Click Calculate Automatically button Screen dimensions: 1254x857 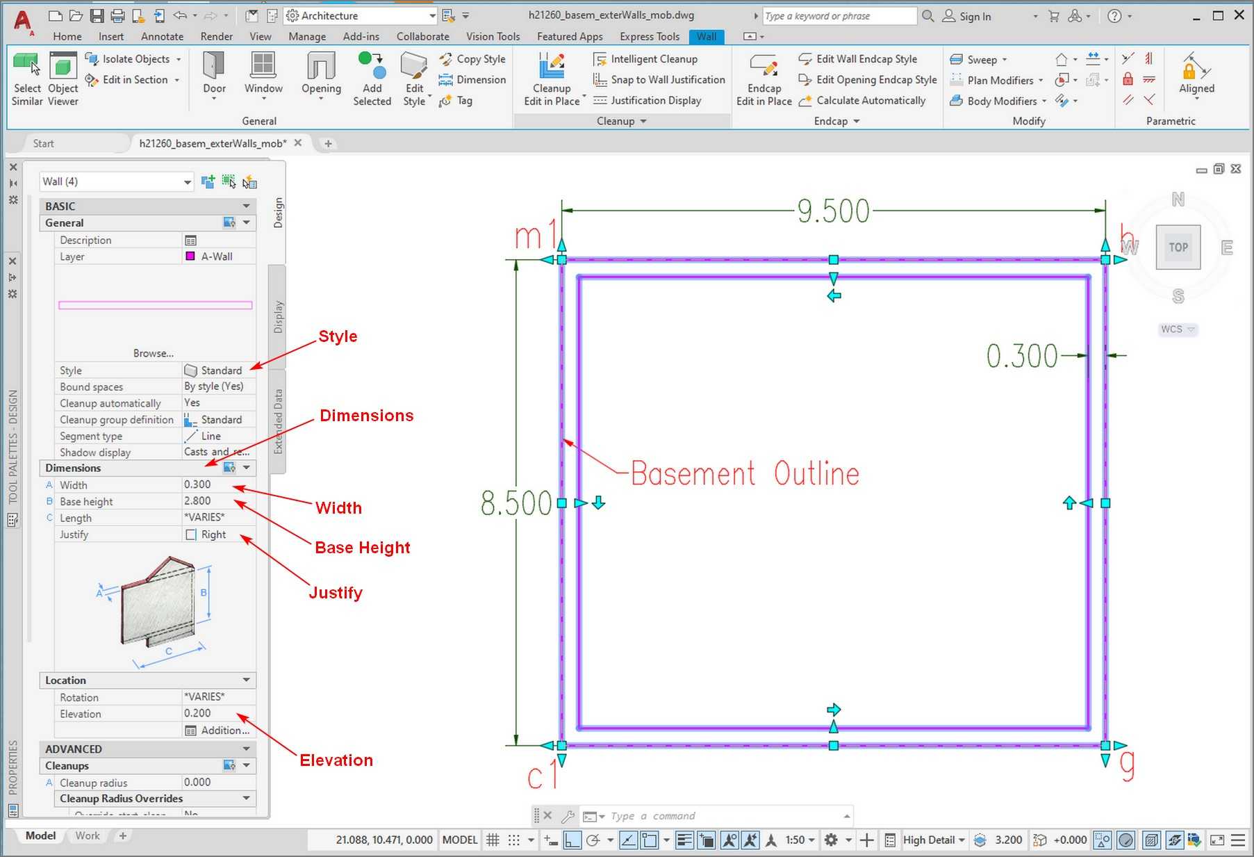tap(862, 100)
